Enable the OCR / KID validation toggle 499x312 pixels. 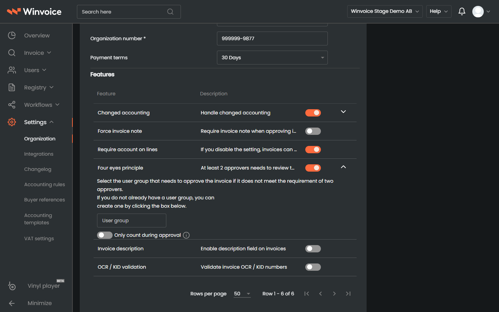[313, 267]
